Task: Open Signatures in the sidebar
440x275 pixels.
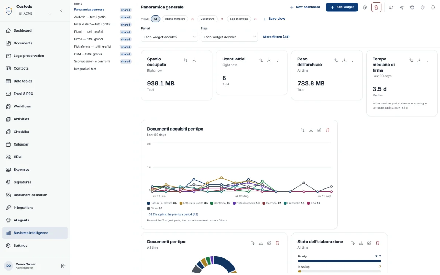Action: point(35,182)
